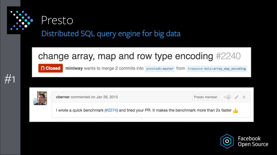This screenshot has width=277, height=155.
Task: Click the Facebook Open Source hexagon logo
Action: coord(227,141)
